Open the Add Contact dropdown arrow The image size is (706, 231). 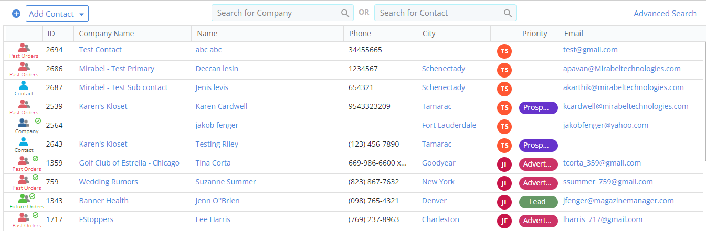(x=81, y=14)
